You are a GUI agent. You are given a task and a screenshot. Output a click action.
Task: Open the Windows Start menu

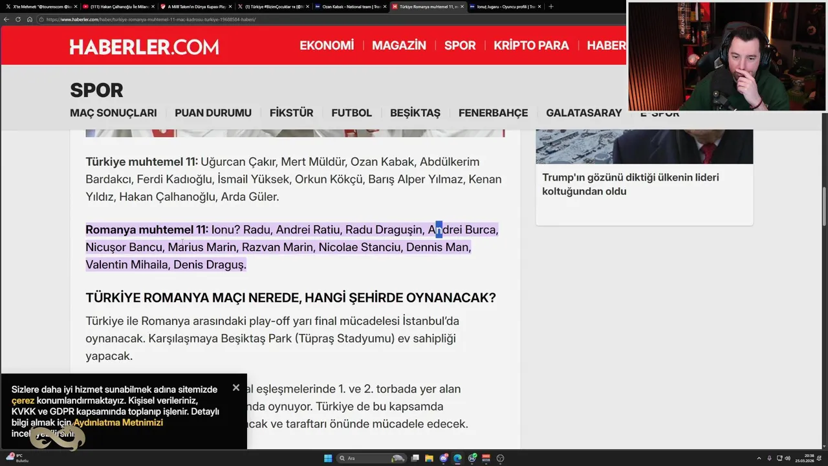click(328, 458)
